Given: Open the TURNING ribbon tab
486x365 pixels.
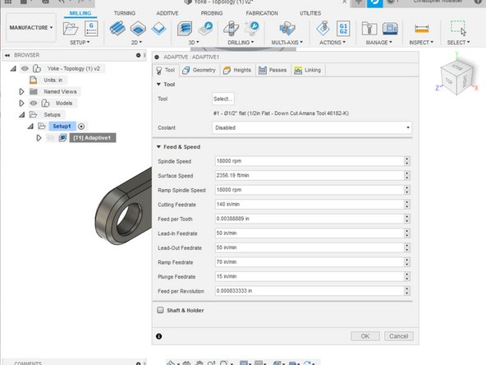Looking at the screenshot, I should 125,13.
